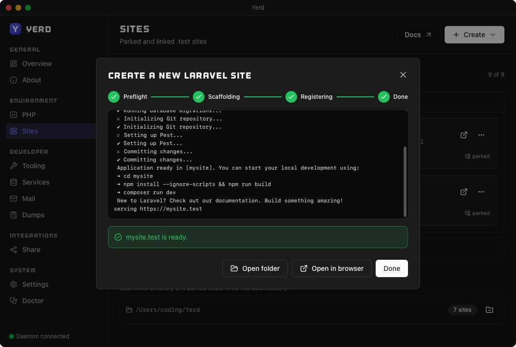Click the '9 of 9' counter
The width and height of the screenshot is (516, 347).
click(x=496, y=75)
